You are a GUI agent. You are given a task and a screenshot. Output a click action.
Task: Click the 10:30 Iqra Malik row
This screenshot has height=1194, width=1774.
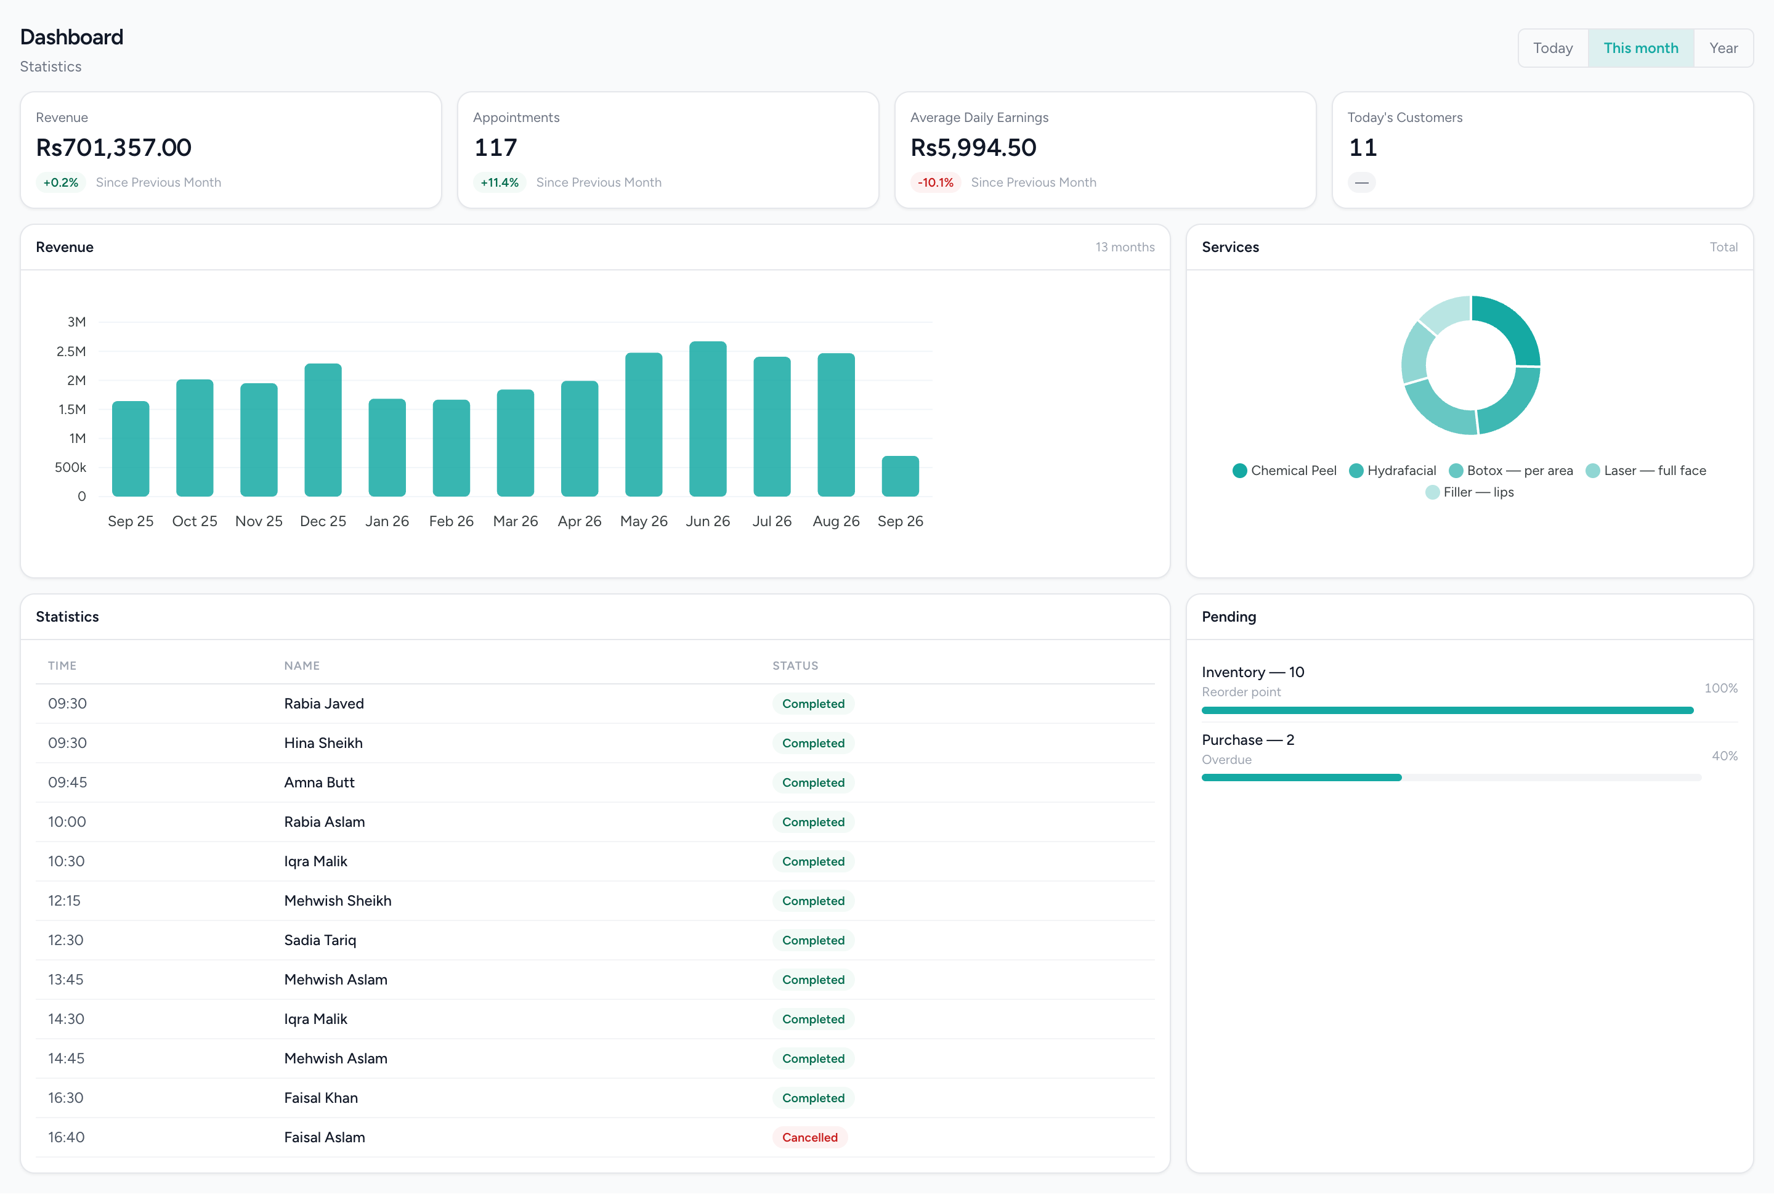(x=594, y=861)
